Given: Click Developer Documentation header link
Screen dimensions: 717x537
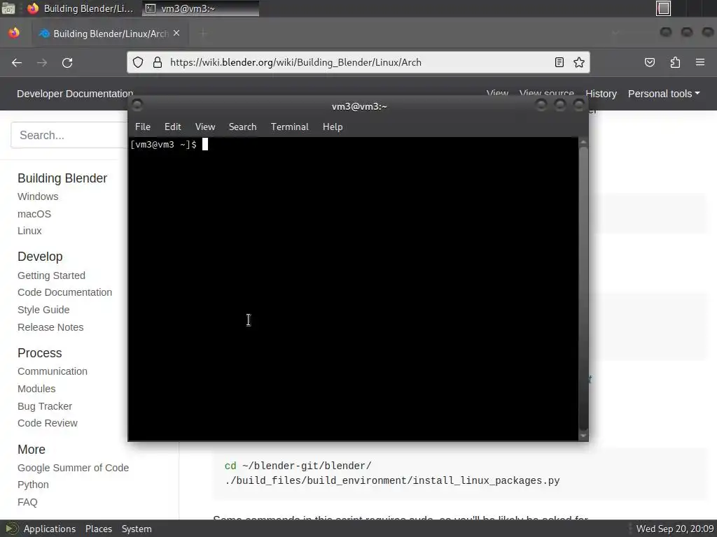Looking at the screenshot, I should [x=75, y=94].
